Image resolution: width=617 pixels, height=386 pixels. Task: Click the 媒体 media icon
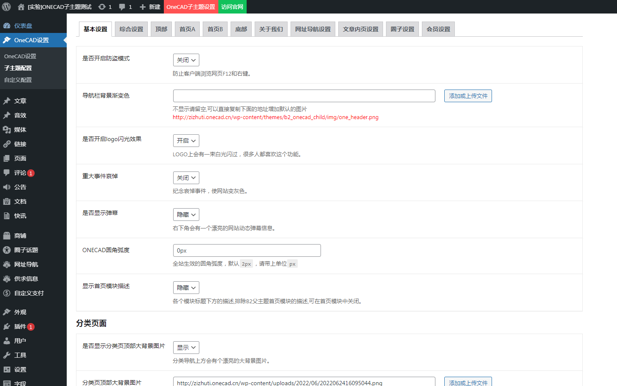point(7,130)
